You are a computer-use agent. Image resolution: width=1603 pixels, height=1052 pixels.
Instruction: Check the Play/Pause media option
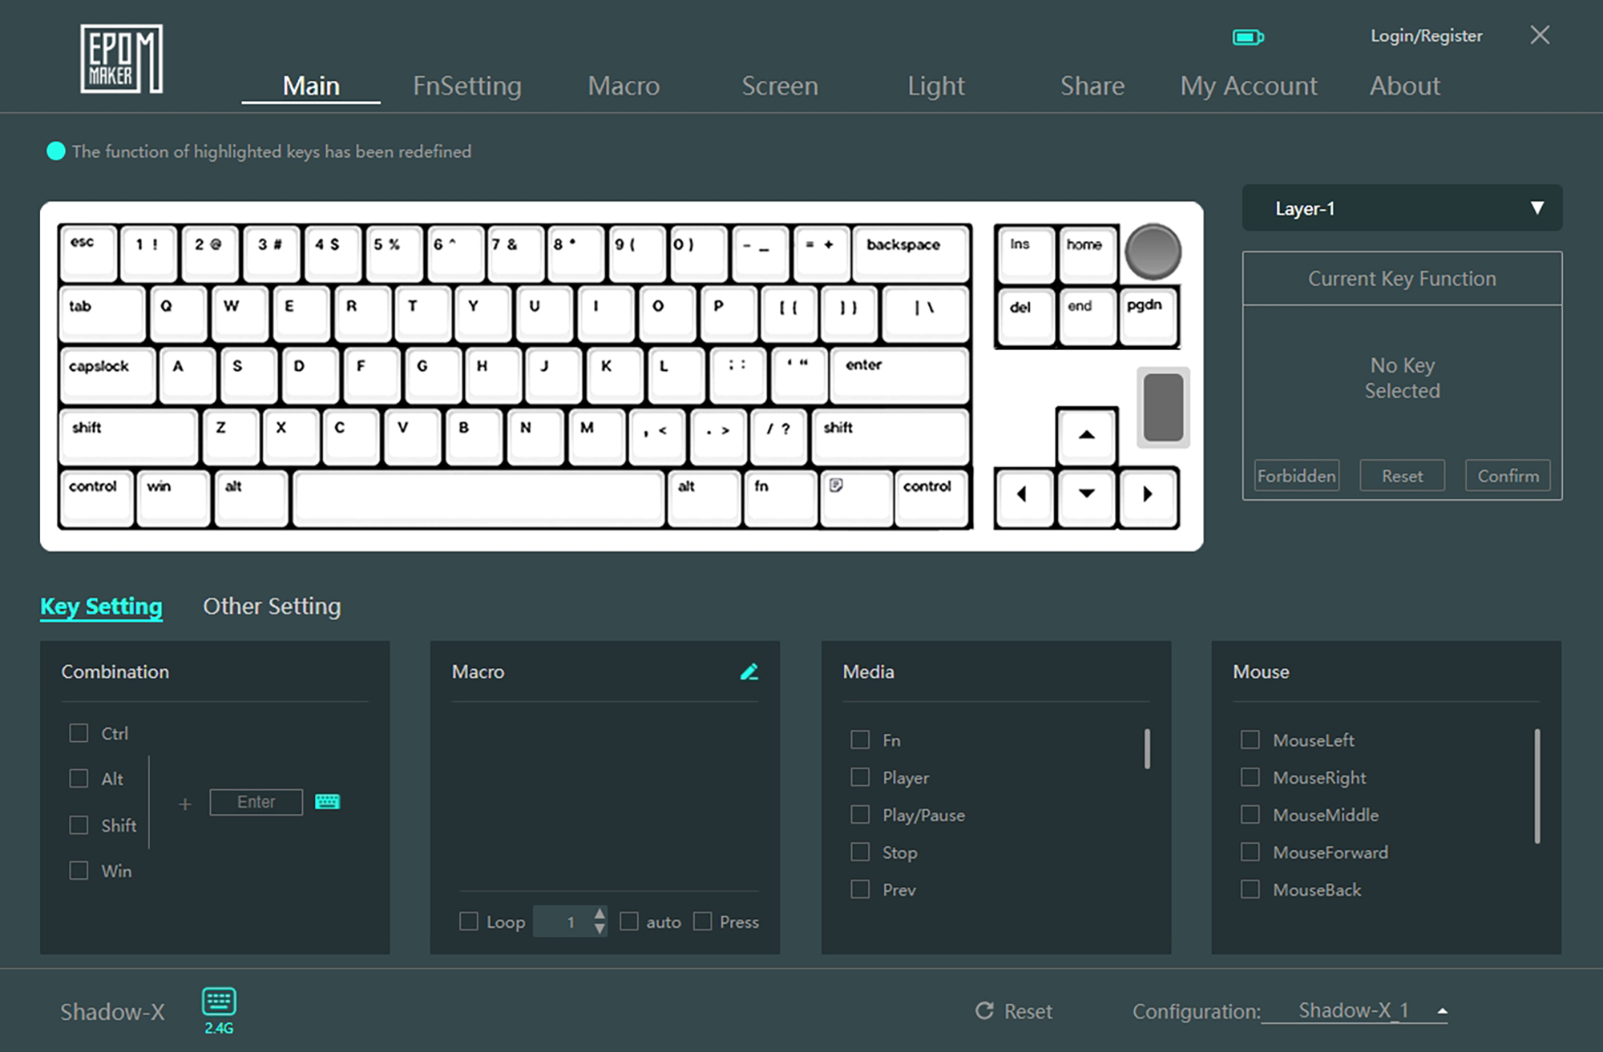coord(860,815)
